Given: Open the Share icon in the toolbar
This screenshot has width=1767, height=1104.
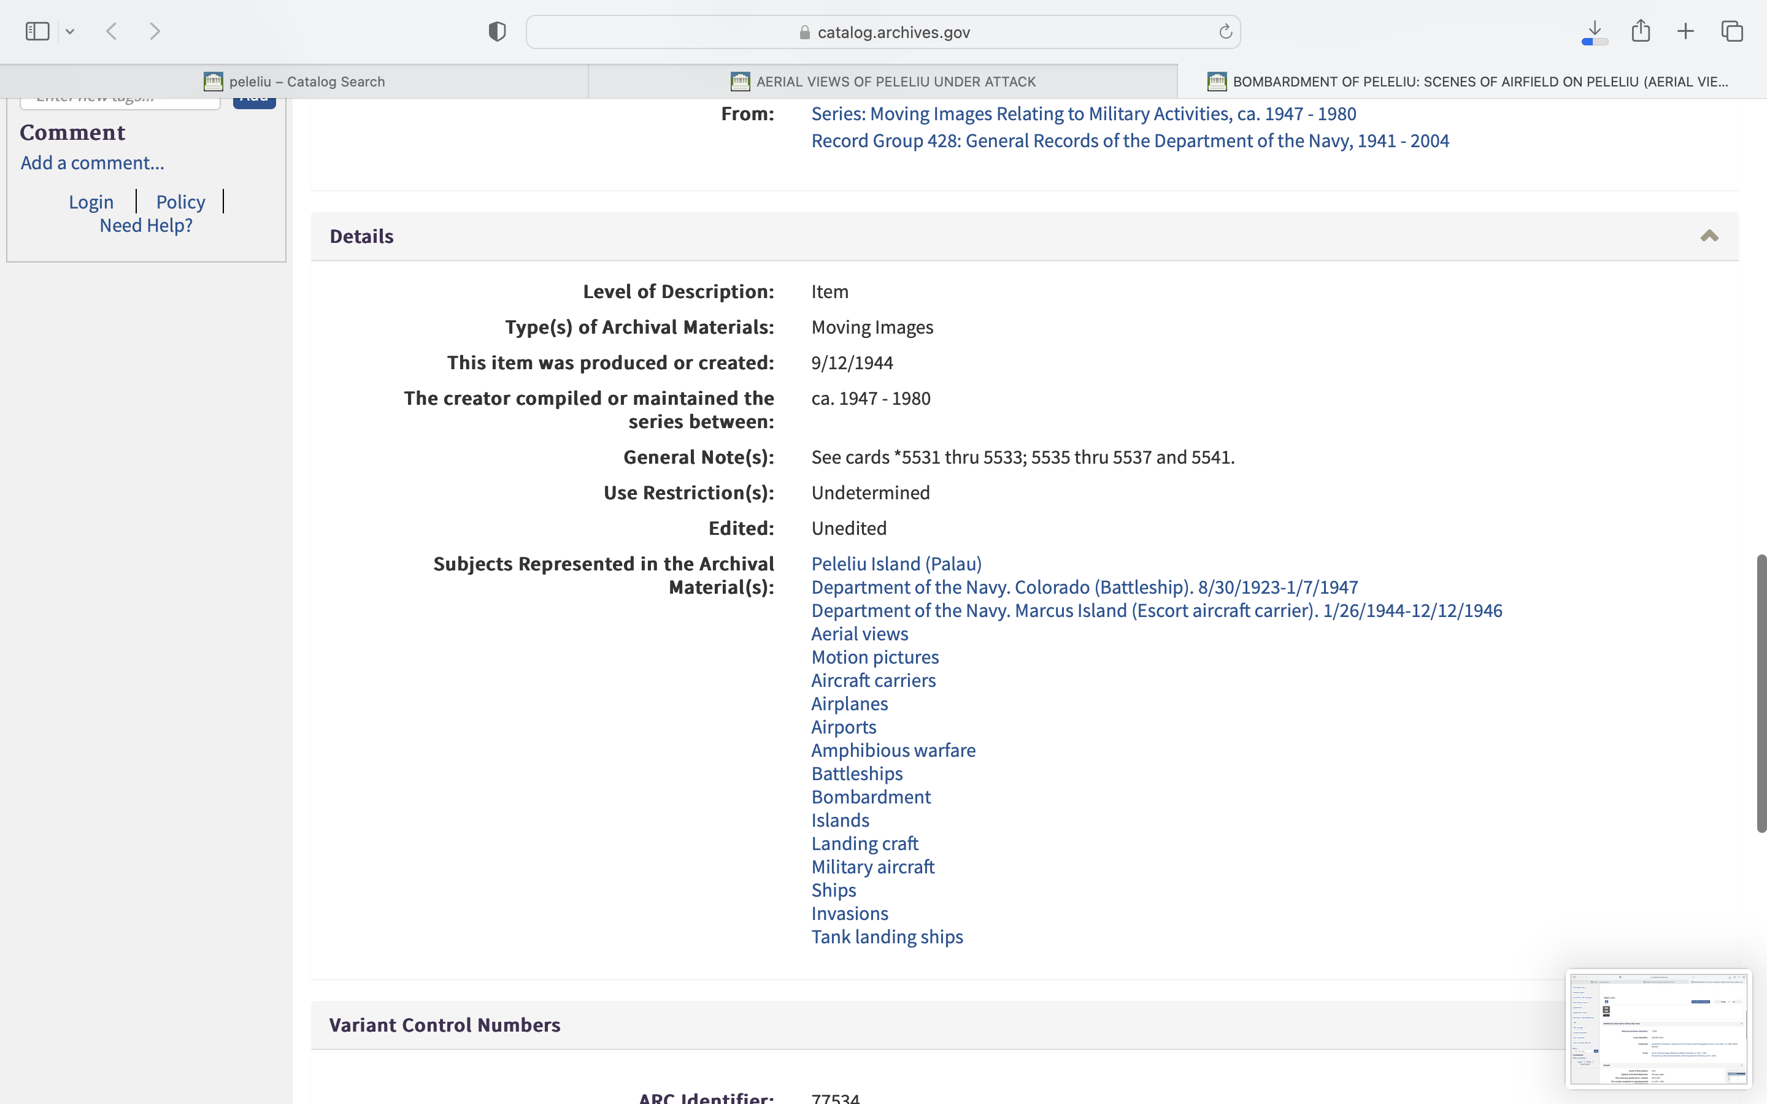Looking at the screenshot, I should click(x=1641, y=31).
